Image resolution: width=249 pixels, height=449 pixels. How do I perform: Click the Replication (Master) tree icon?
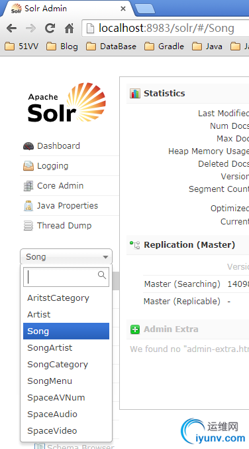tap(135, 245)
